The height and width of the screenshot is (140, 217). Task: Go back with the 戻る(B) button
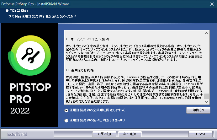[104, 134]
